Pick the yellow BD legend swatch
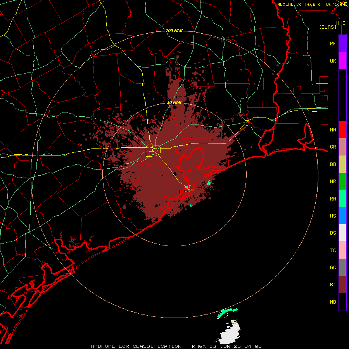 342,164
